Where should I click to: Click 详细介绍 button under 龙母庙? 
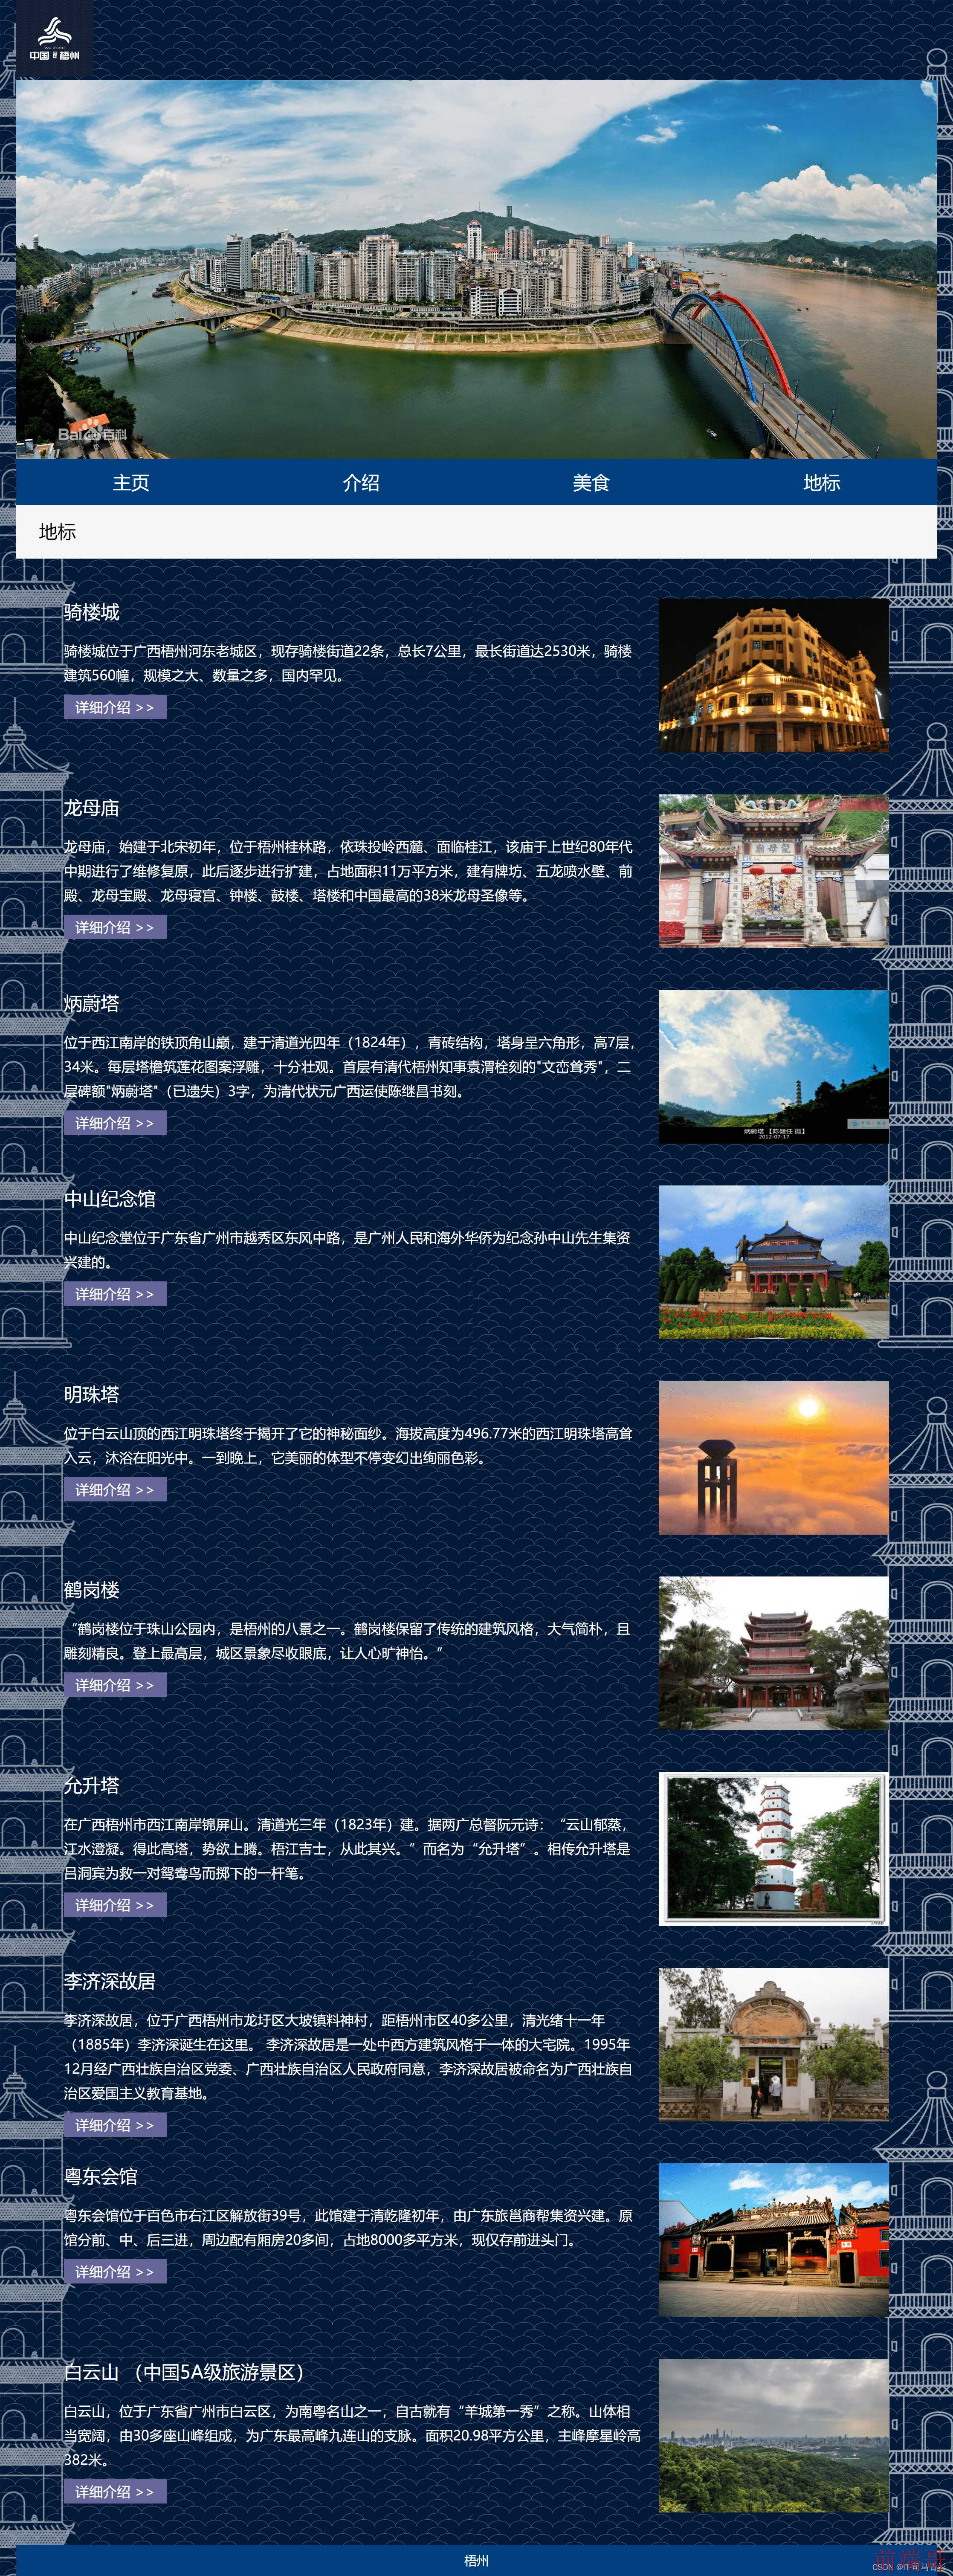coord(115,927)
